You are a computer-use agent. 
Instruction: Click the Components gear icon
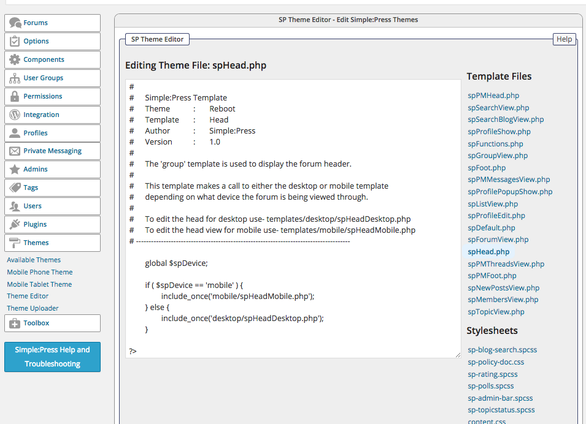pos(15,59)
